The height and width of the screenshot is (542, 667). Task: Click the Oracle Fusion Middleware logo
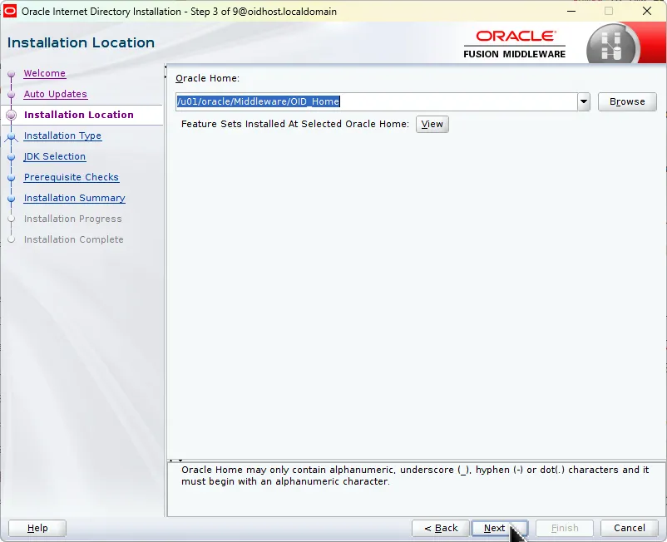coord(514,44)
